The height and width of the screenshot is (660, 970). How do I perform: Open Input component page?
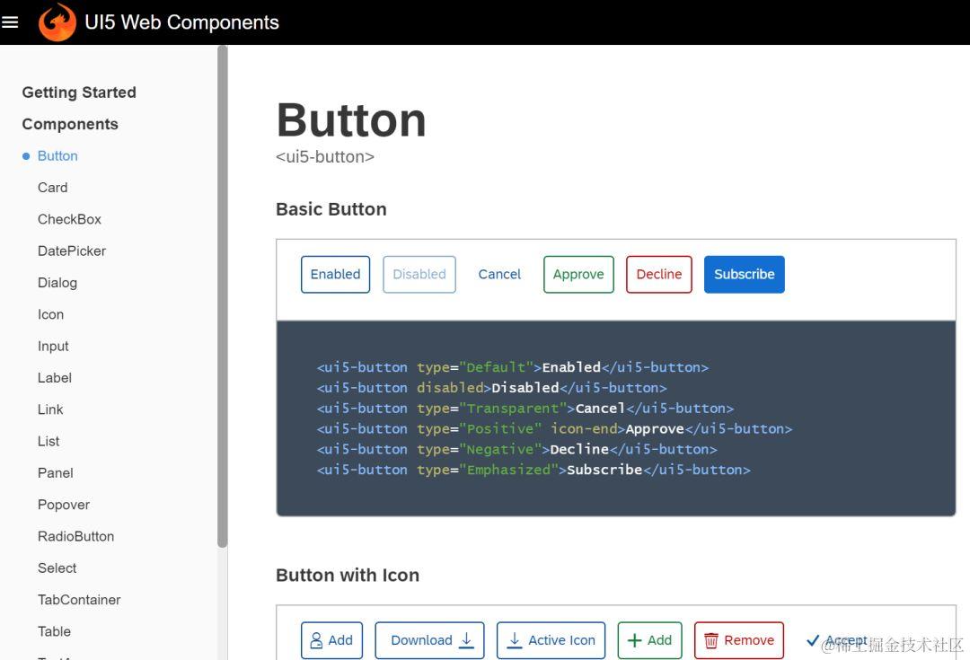[53, 347]
